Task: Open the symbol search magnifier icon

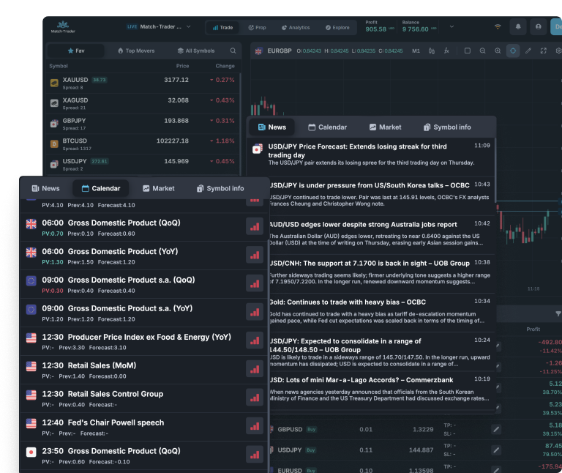Action: tap(233, 51)
